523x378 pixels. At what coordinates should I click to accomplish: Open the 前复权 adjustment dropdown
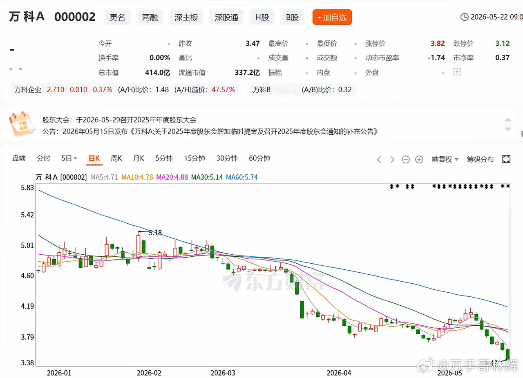(445, 159)
